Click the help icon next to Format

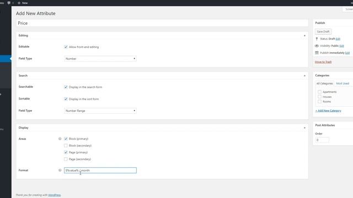pyautogui.click(x=60, y=170)
